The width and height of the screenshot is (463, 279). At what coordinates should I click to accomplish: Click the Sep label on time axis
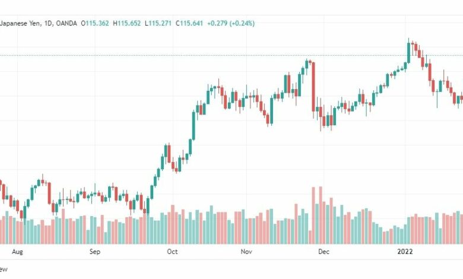(x=95, y=252)
